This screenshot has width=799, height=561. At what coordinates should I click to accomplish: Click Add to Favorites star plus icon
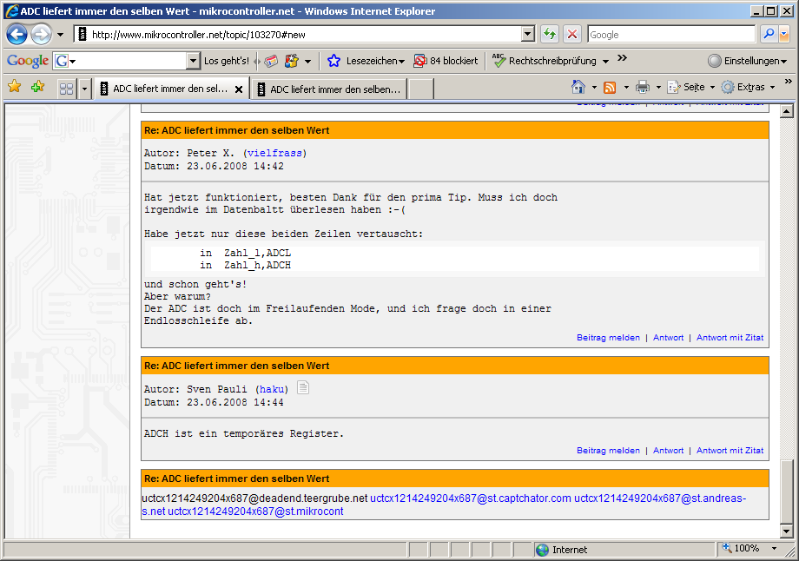[37, 87]
